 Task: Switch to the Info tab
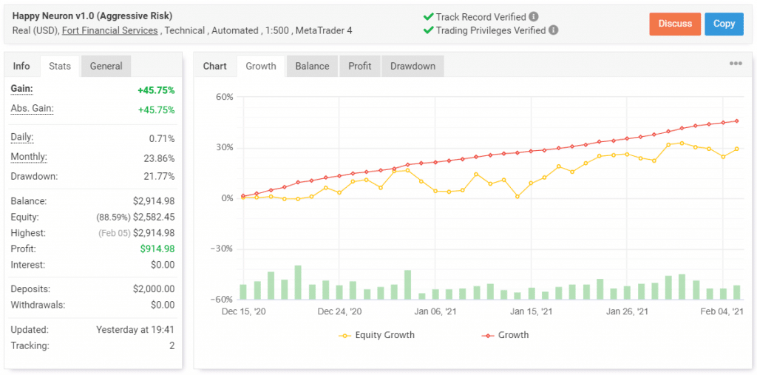[x=21, y=66]
